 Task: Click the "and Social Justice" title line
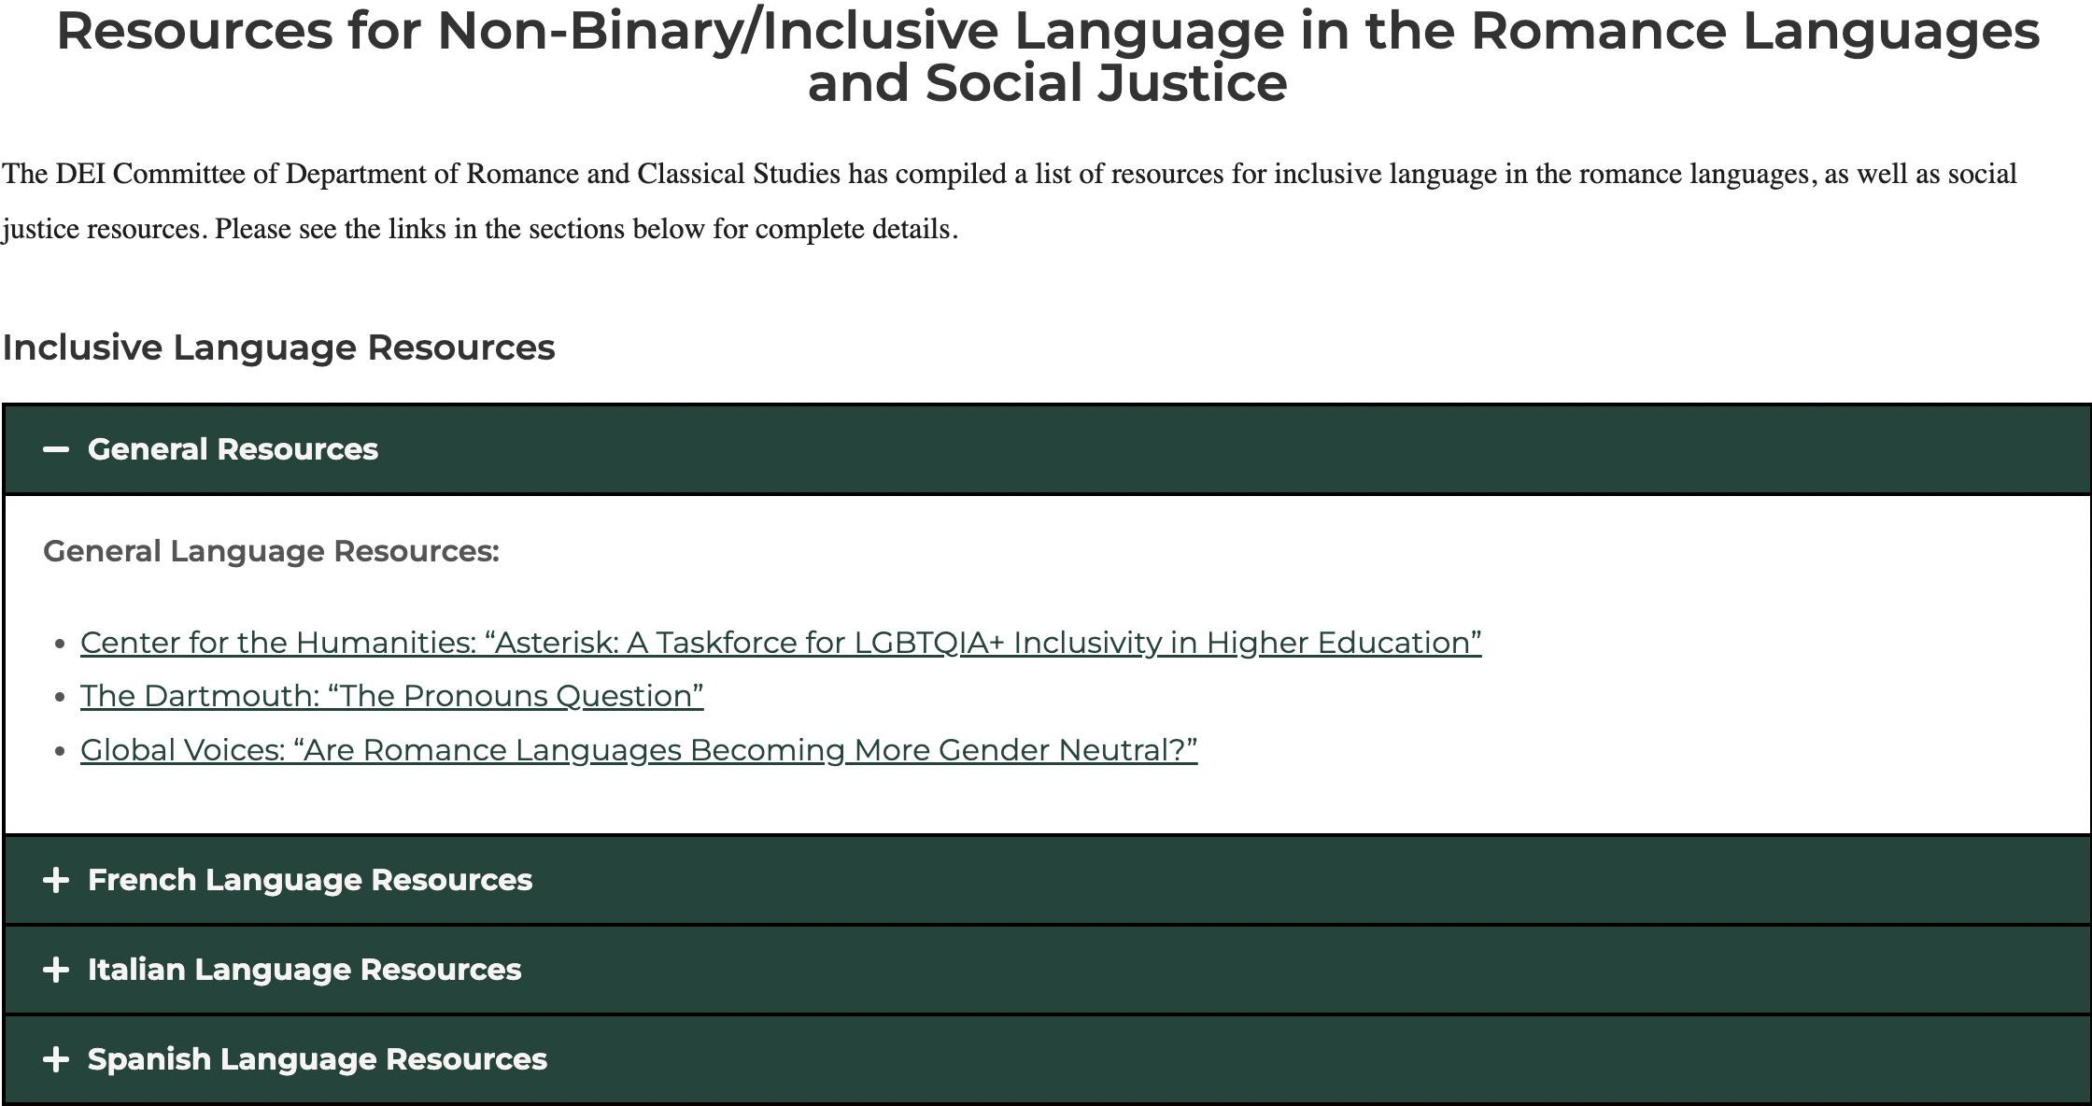(x=1047, y=82)
